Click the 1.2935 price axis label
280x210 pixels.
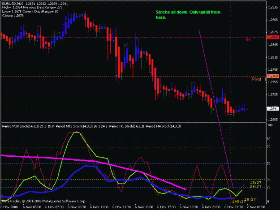click(273, 7)
